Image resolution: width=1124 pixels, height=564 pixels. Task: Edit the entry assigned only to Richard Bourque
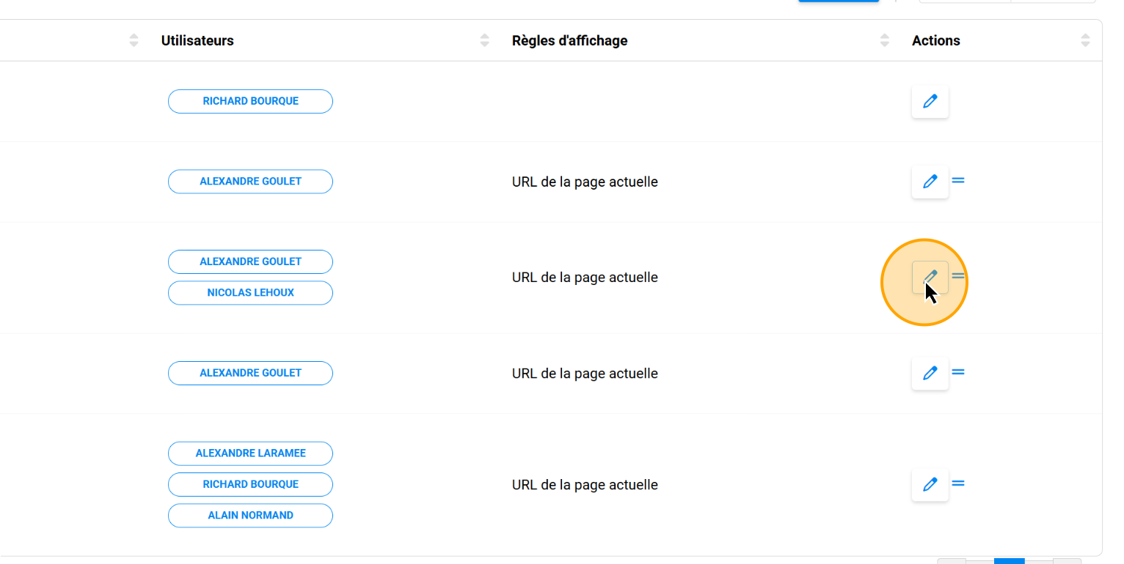(930, 102)
